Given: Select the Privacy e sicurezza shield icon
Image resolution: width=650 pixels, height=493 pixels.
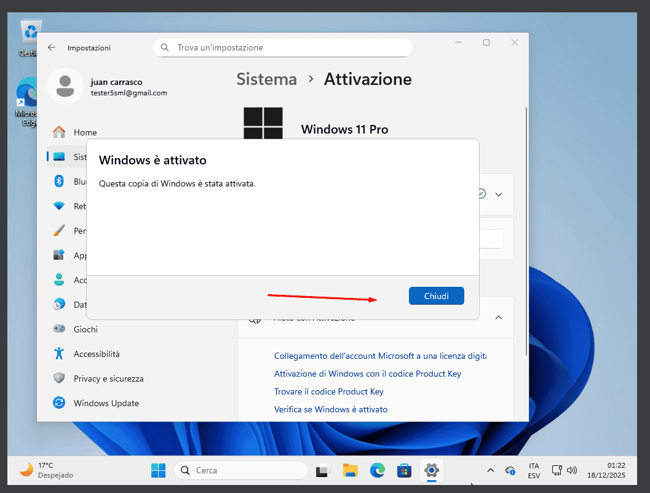Looking at the screenshot, I should click(x=59, y=379).
